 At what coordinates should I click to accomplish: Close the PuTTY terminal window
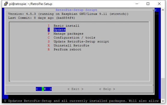coord(159,4)
